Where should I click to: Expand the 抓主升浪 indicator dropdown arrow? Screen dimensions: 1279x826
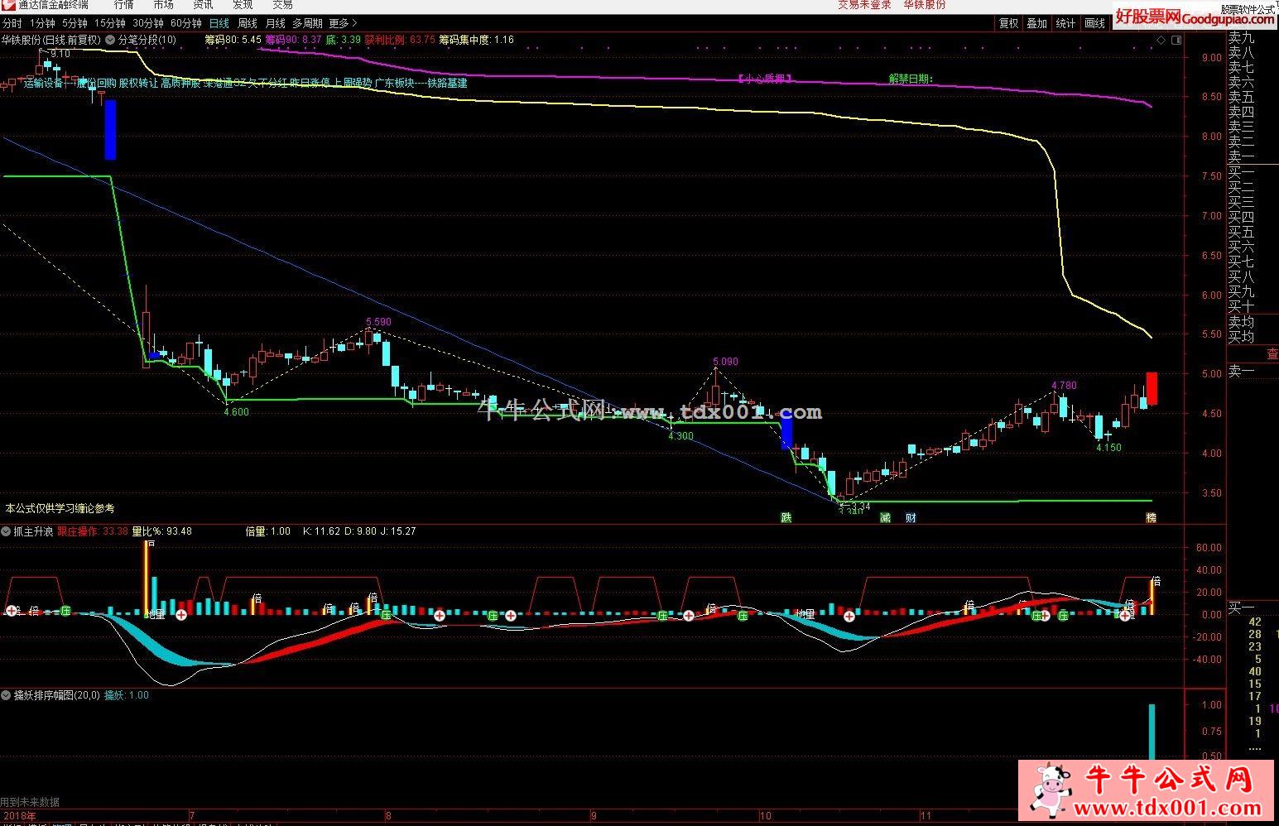coord(7,531)
